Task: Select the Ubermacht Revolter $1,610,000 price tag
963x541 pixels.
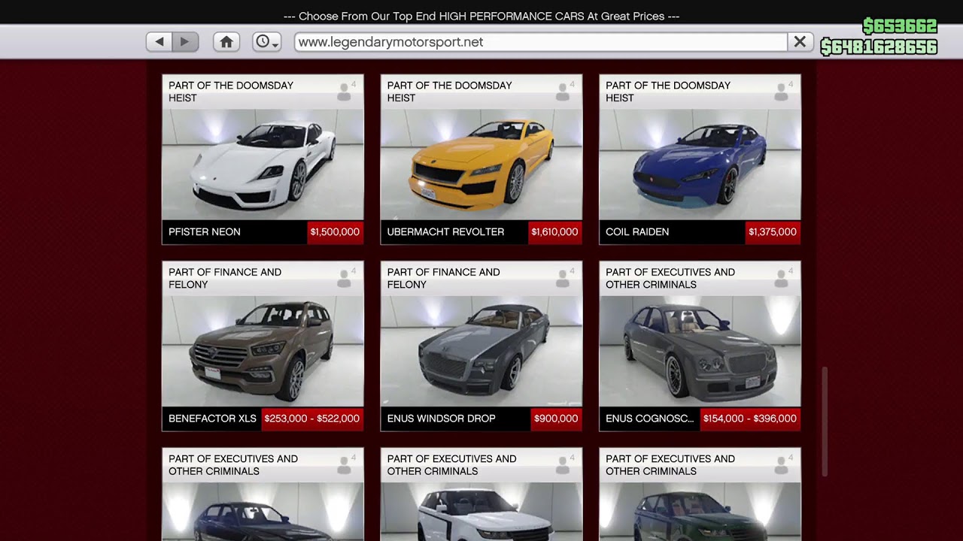Action: pyautogui.click(x=554, y=232)
